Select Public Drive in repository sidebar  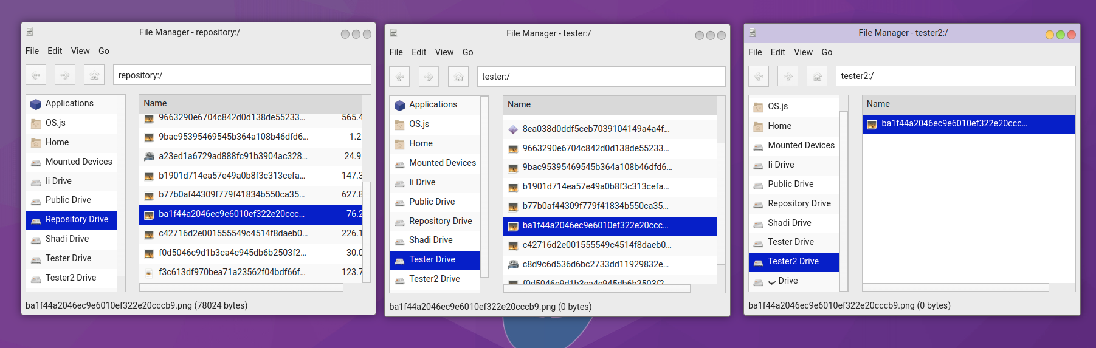[x=72, y=200]
